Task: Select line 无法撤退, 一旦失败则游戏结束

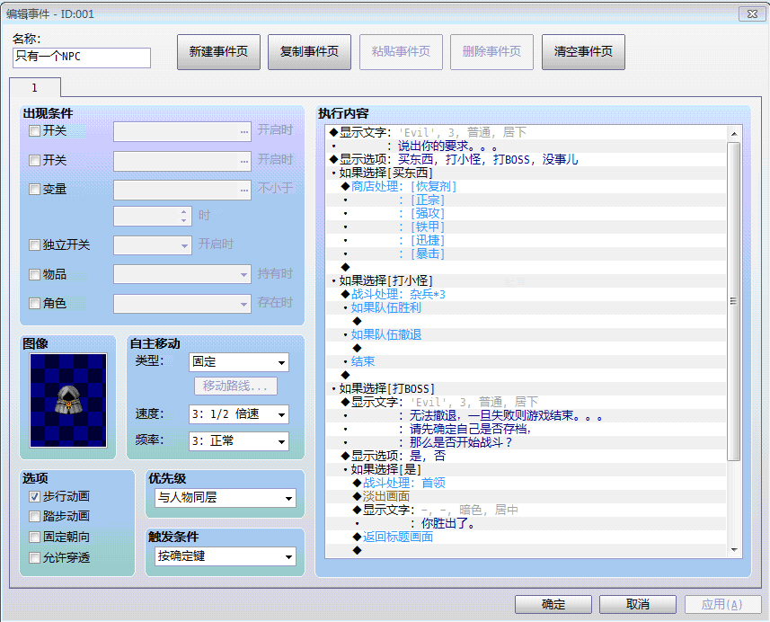Action: pos(526,415)
